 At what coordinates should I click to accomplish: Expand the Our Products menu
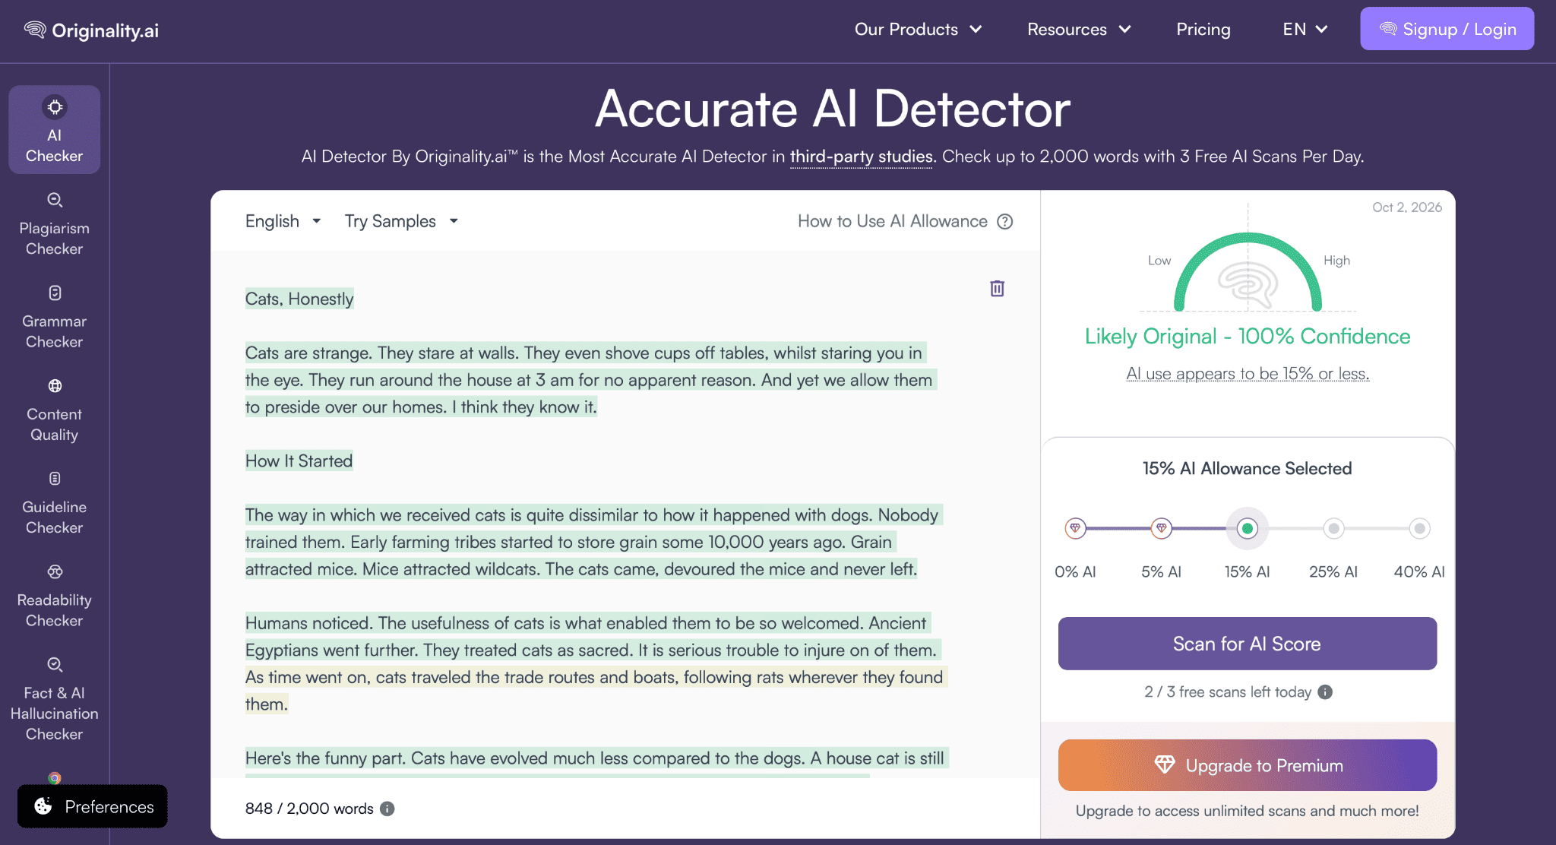(x=919, y=29)
